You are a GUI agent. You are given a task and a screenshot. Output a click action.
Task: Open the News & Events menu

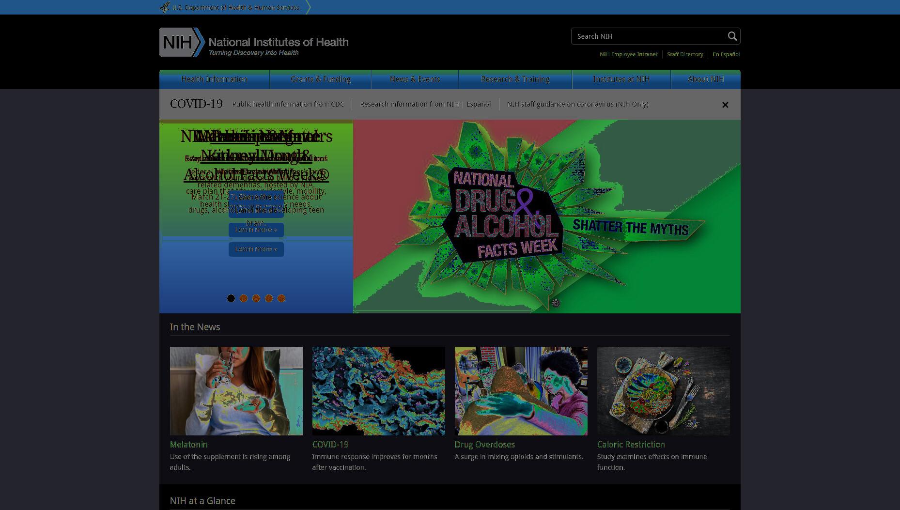(x=415, y=79)
